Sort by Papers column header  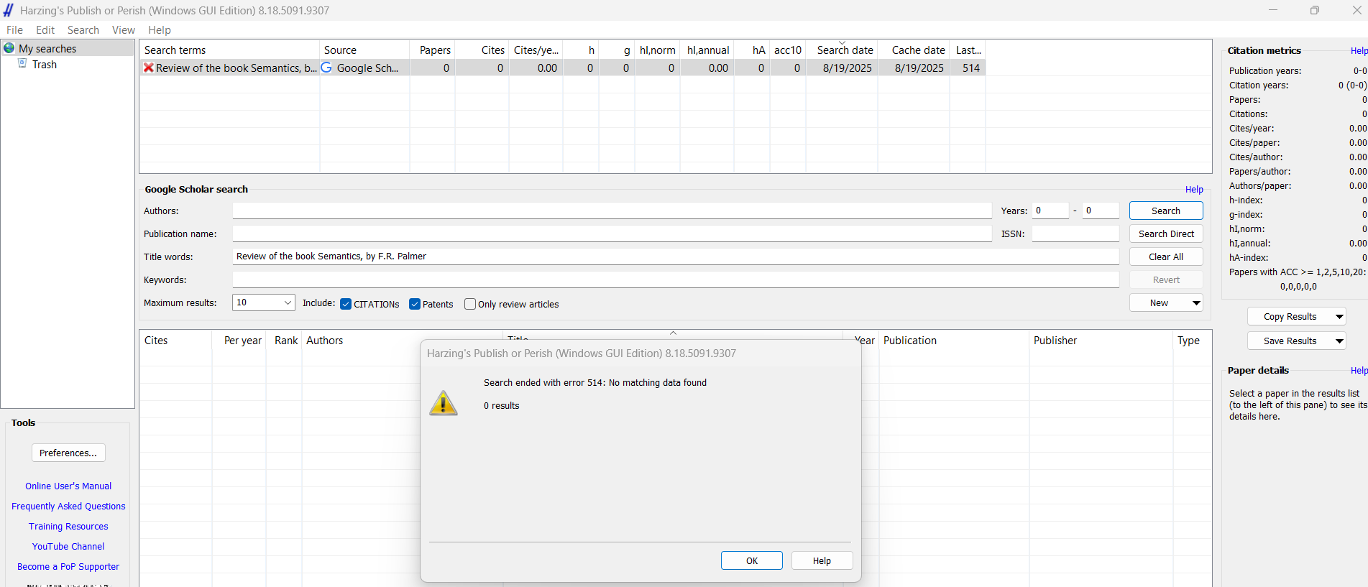pyautogui.click(x=433, y=50)
